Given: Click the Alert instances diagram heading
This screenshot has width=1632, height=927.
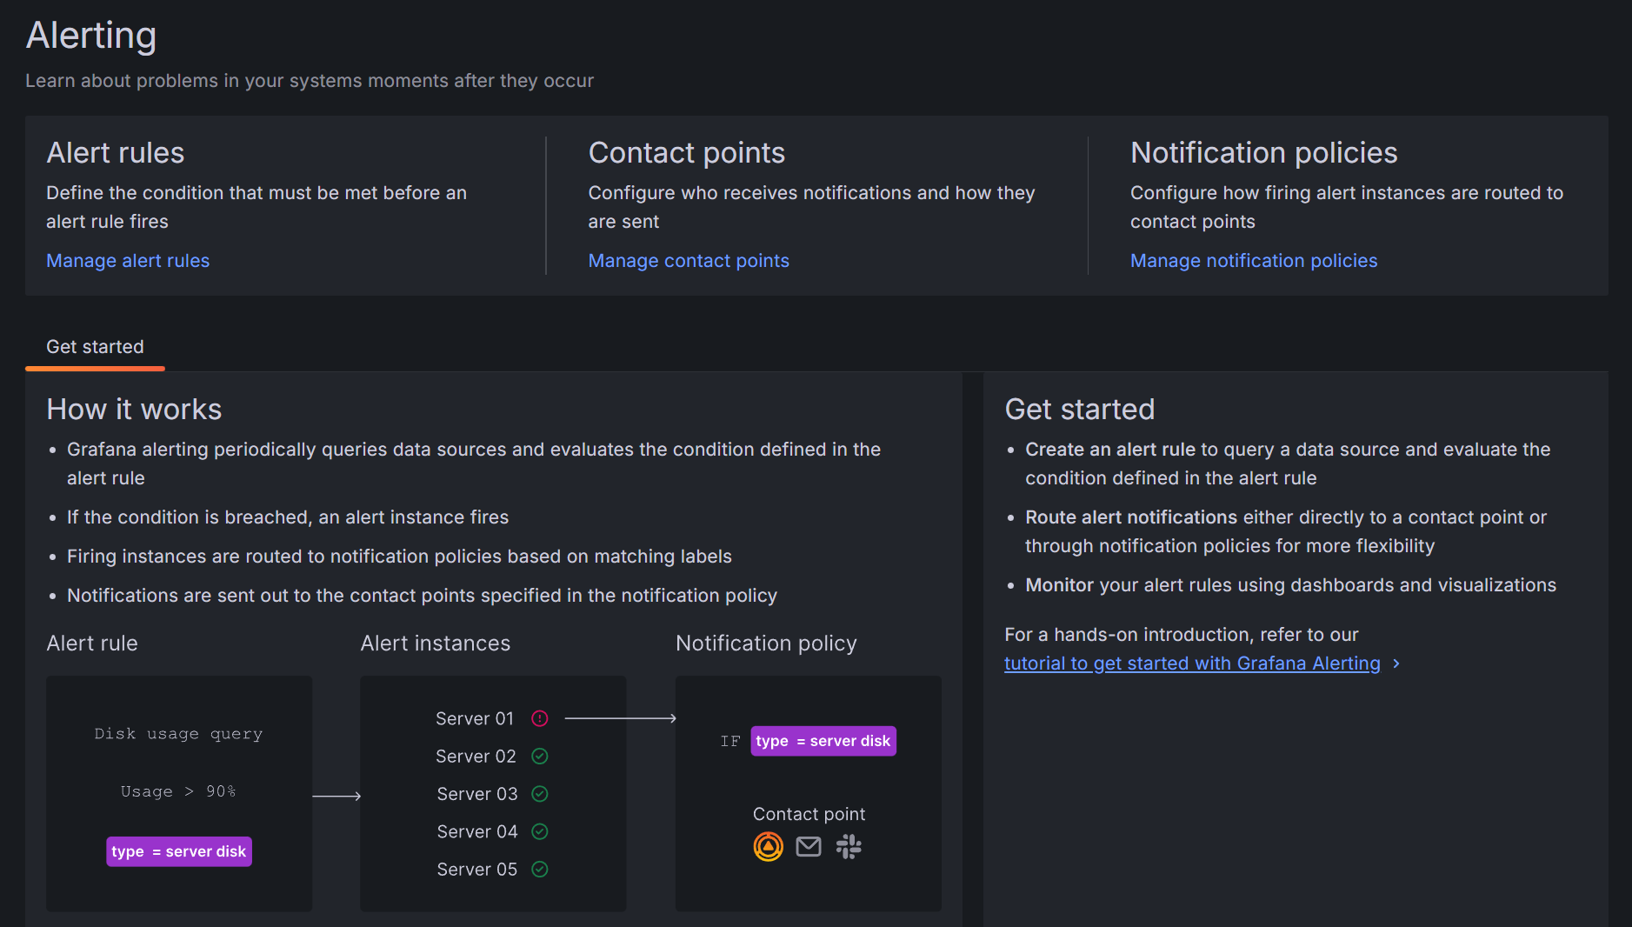Looking at the screenshot, I should pyautogui.click(x=436, y=644).
